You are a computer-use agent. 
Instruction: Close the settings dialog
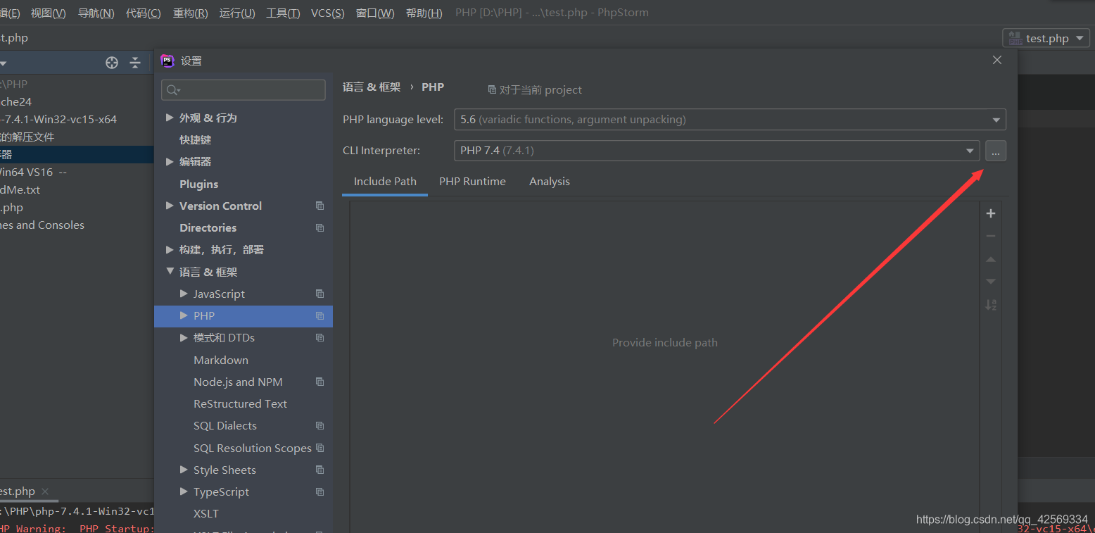(x=997, y=61)
